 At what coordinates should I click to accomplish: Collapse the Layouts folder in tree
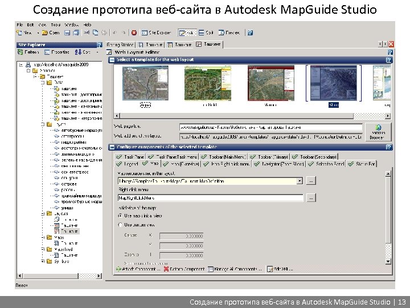[43, 214]
